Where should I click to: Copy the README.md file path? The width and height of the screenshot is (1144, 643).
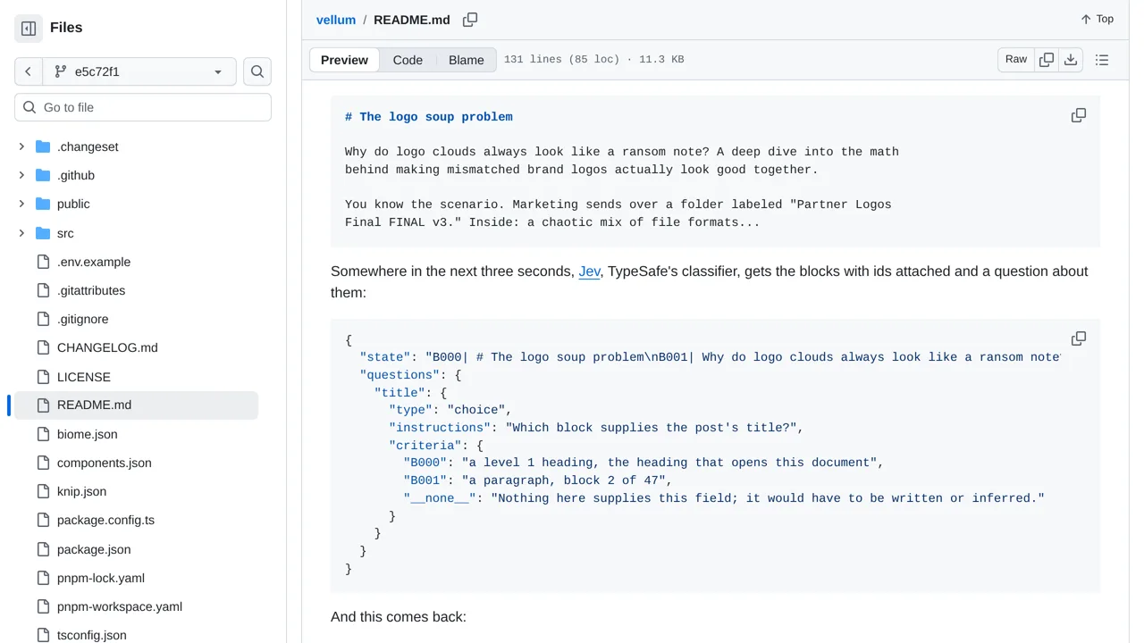click(470, 20)
